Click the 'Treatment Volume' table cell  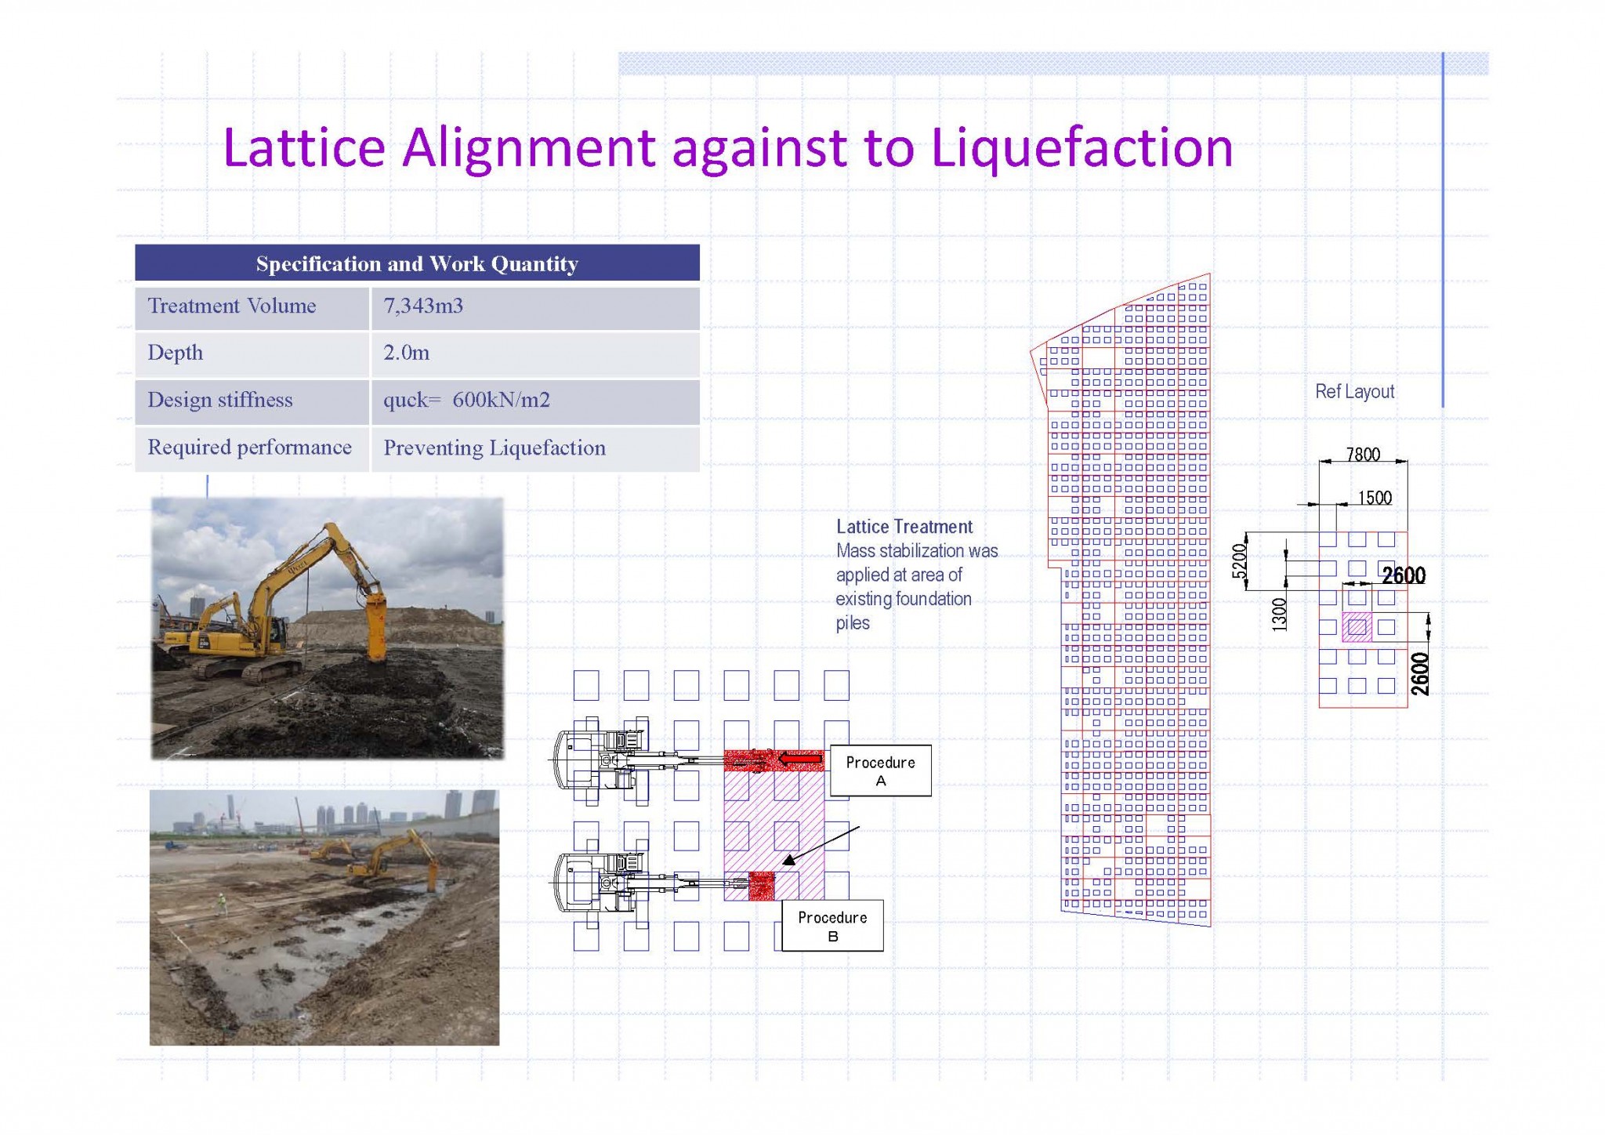[x=252, y=307]
